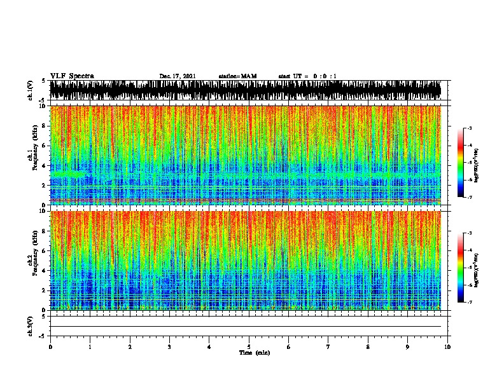This screenshot has width=504, height=389.
Task: Click the "6" tick on the ch.2 frequency axis
Action: click(44, 251)
